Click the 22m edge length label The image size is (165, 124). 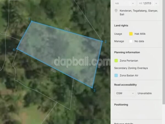click(x=22, y=34)
